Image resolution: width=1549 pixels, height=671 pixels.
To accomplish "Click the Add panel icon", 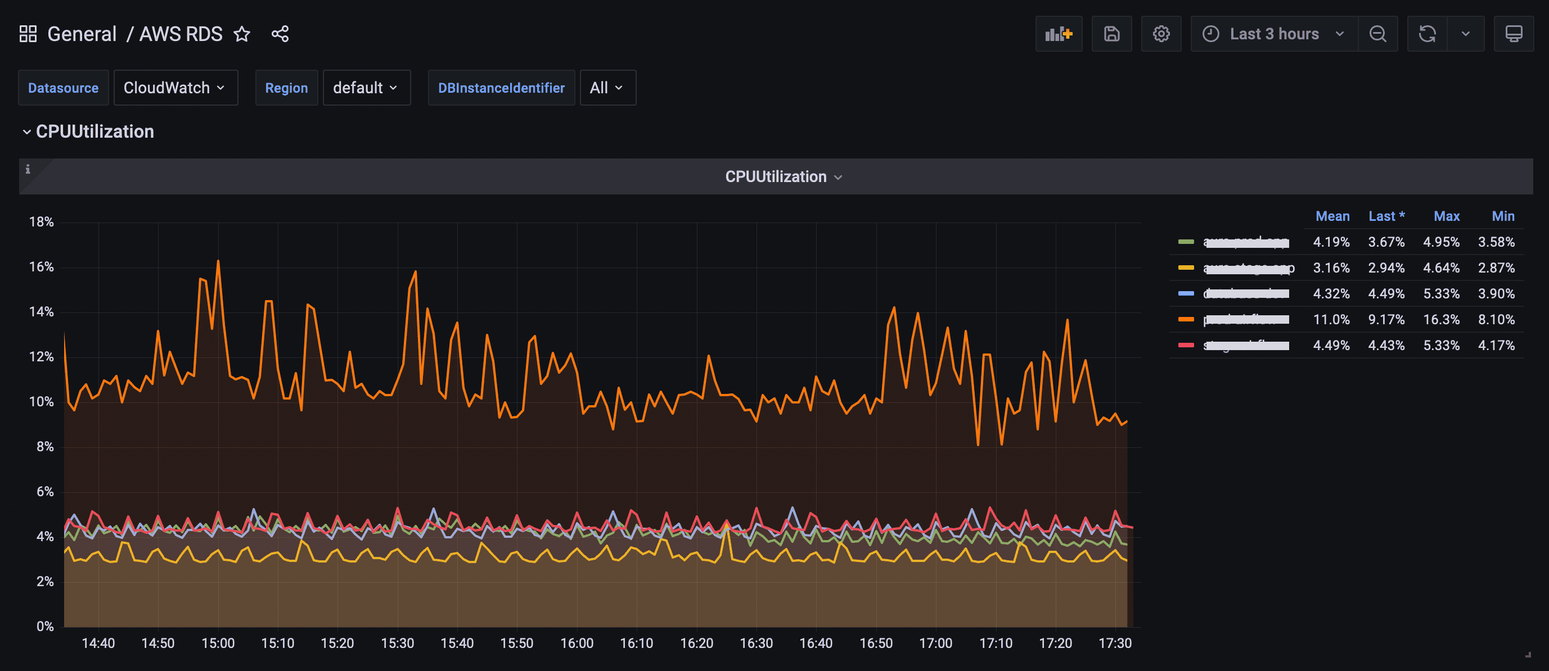I will [1059, 34].
